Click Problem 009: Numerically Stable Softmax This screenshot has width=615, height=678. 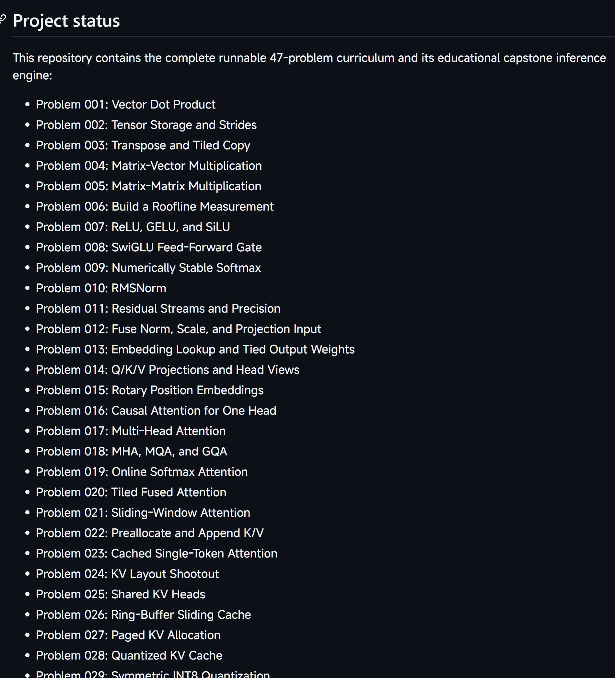pos(148,268)
